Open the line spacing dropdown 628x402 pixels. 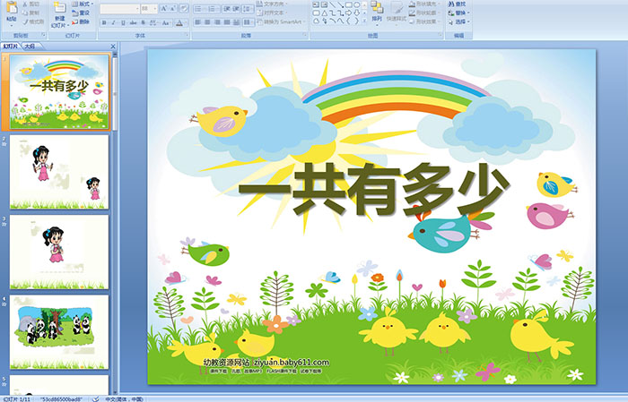[x=249, y=9]
